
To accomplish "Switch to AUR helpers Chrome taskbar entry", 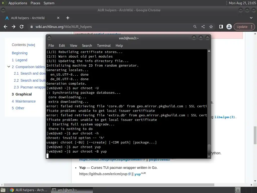I will tap(29, 190).
